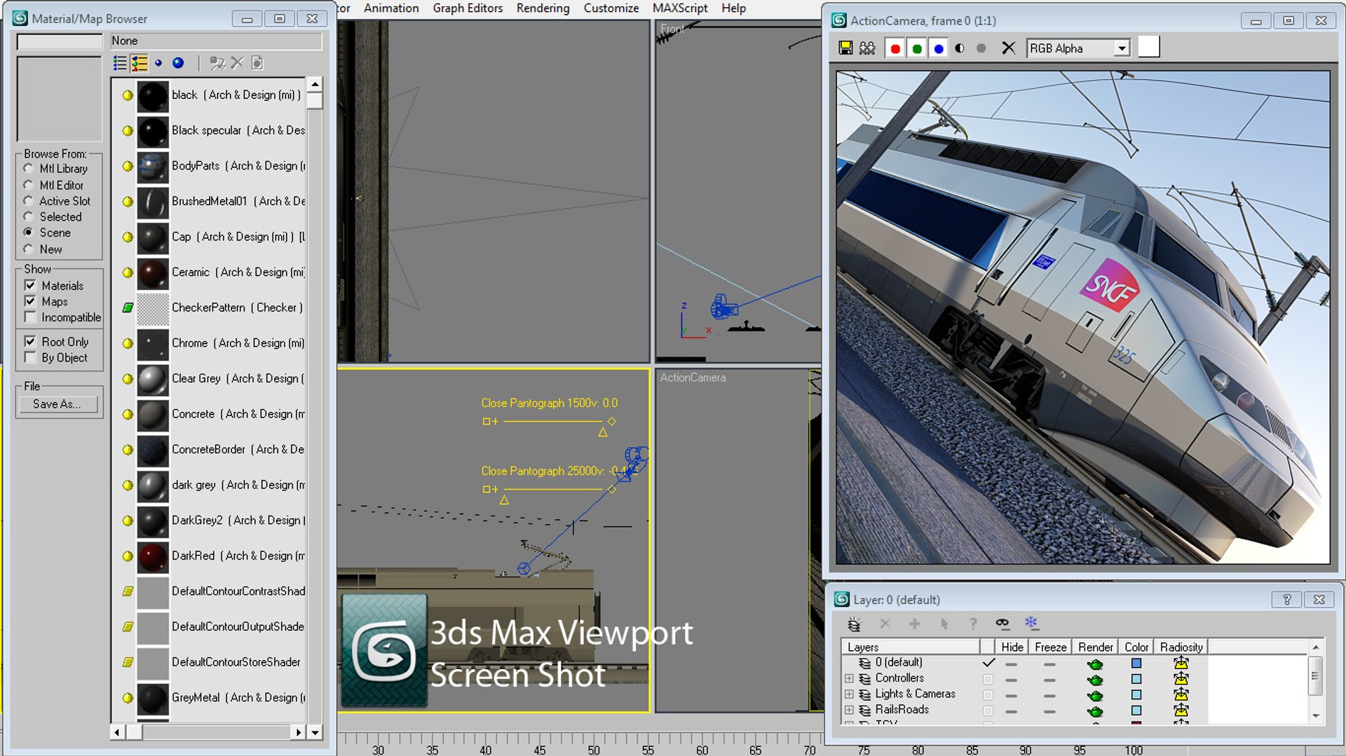Show the alpha channel half-circle icon
This screenshot has height=756, width=1346.
click(960, 48)
